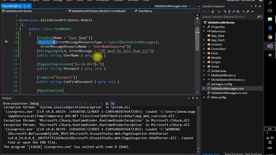The width and height of the screenshot is (276, 155).
Task: Pin the Solution Explorer panel
Action: [x=256, y=6]
